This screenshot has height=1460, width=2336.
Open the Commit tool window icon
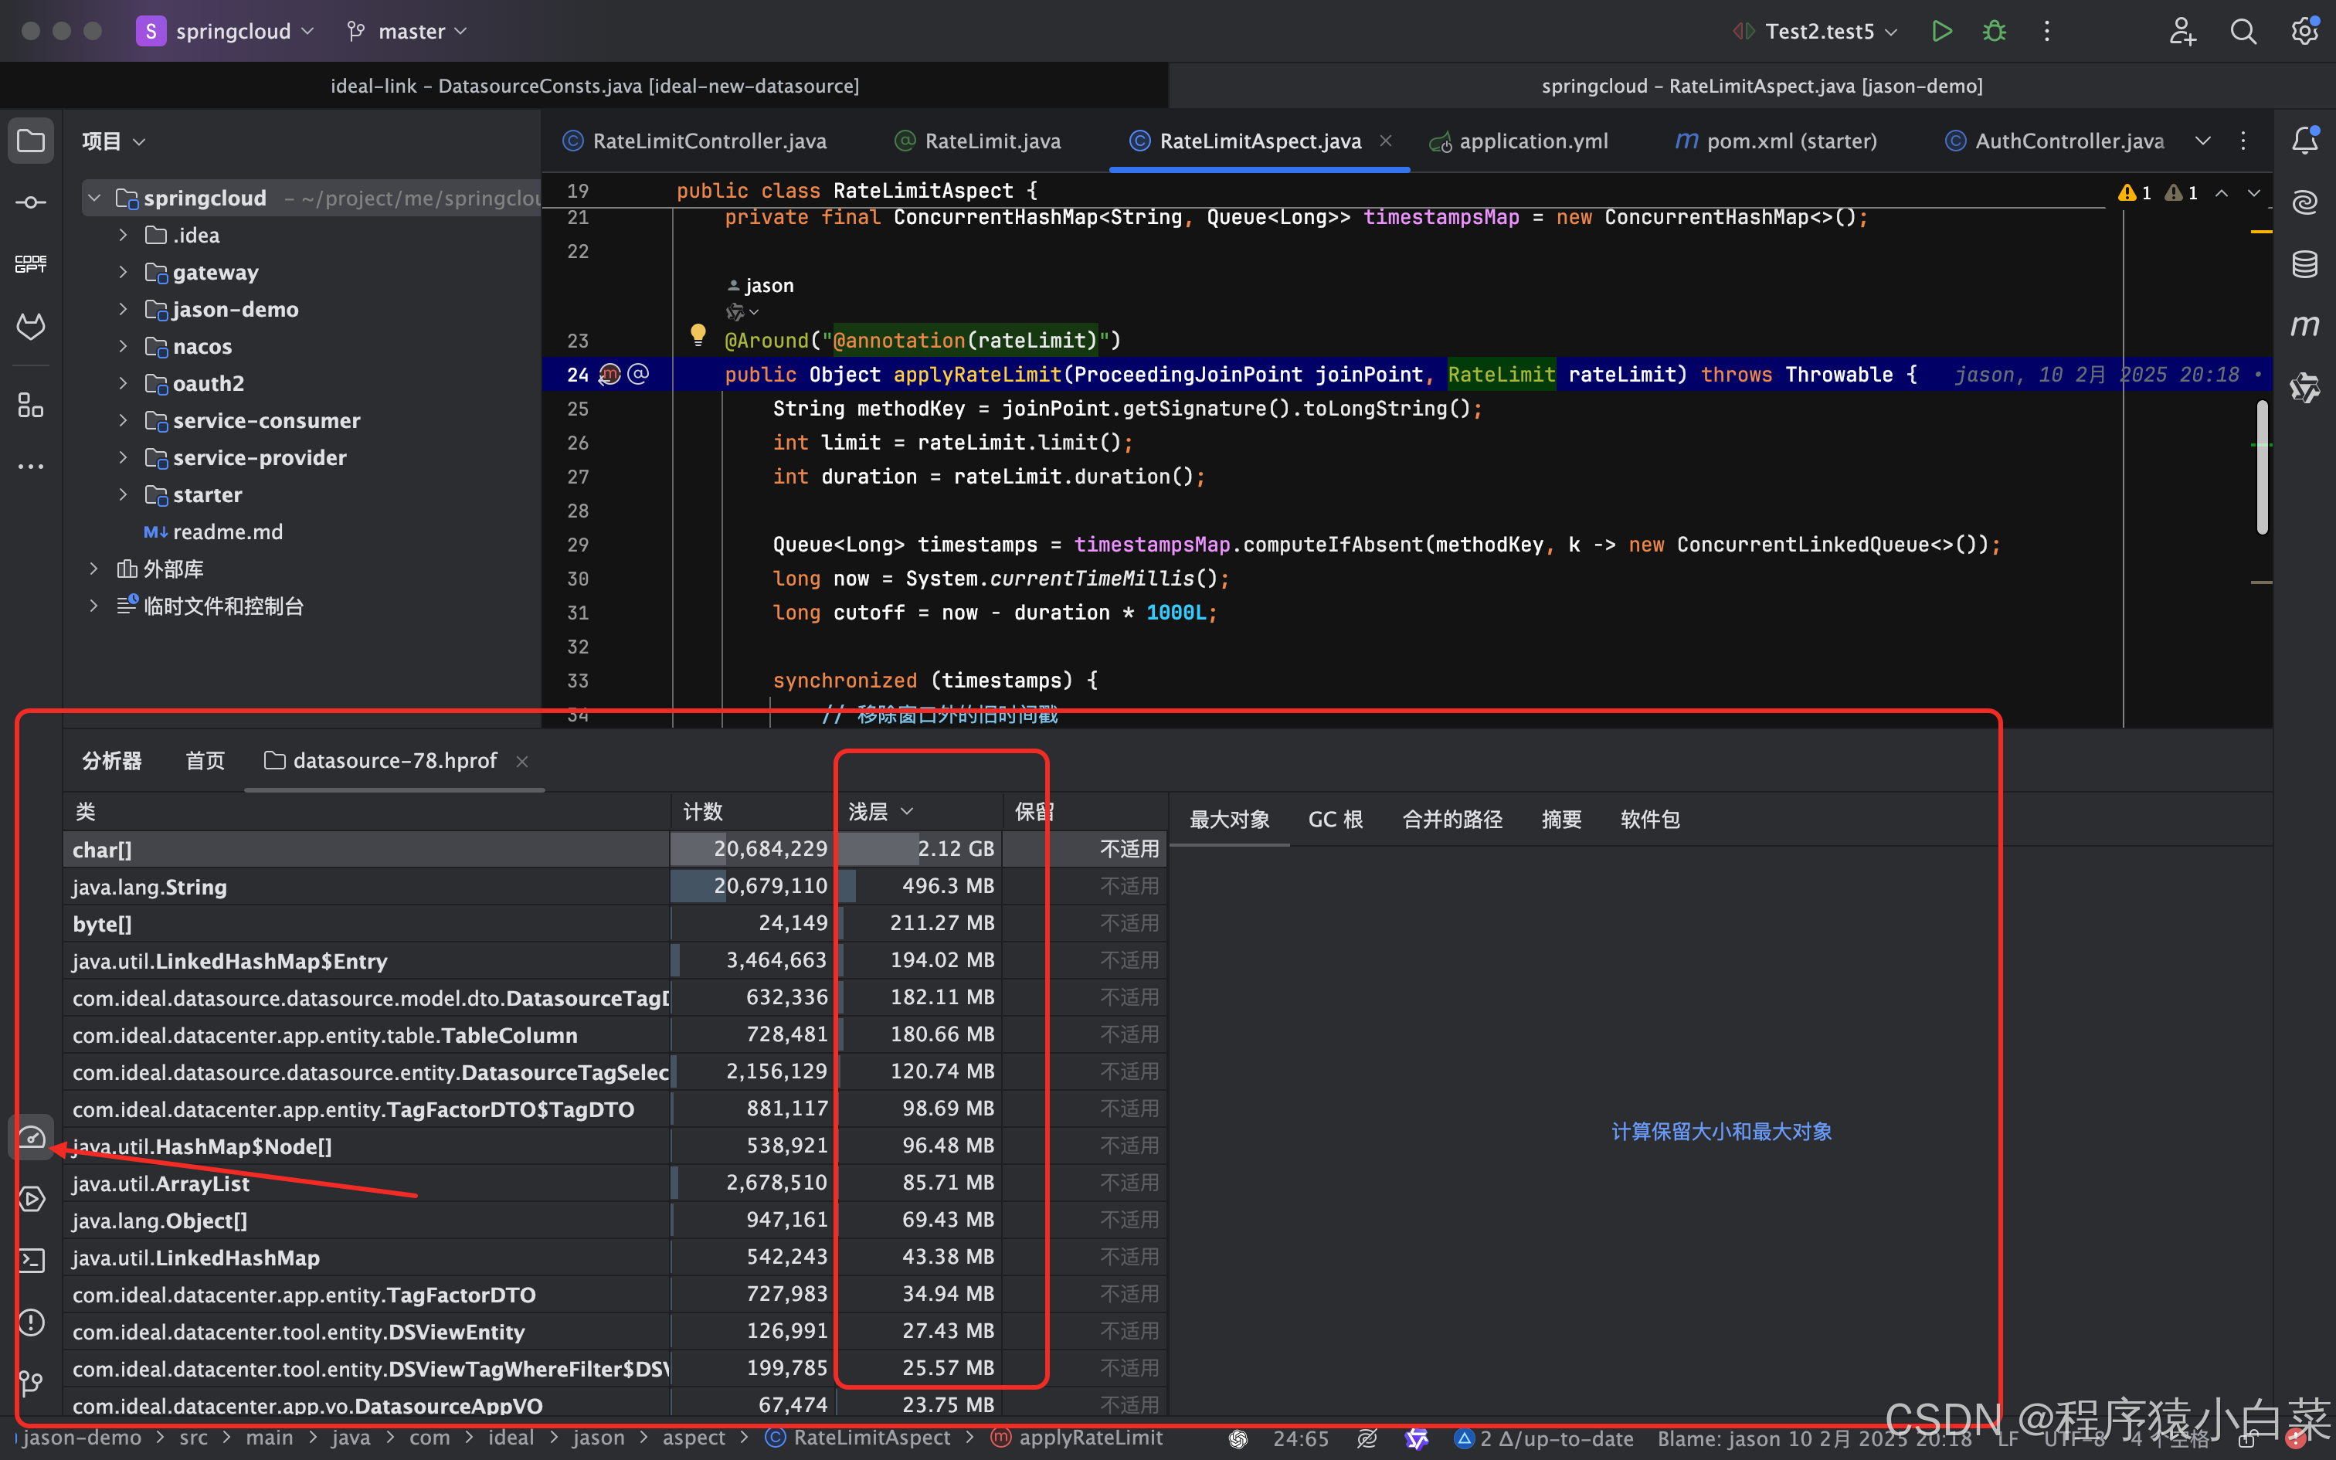[x=31, y=202]
